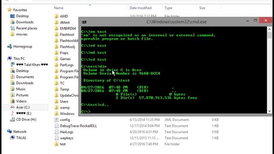274x154 pixels.
Task: Click the This PC computer icon
Action: point(9,59)
